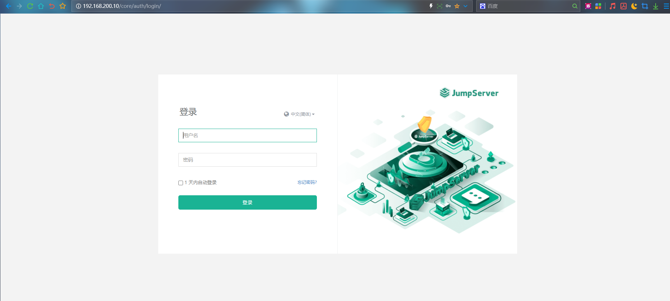Toggle night mode moon icon
The height and width of the screenshot is (301, 670).
634,6
